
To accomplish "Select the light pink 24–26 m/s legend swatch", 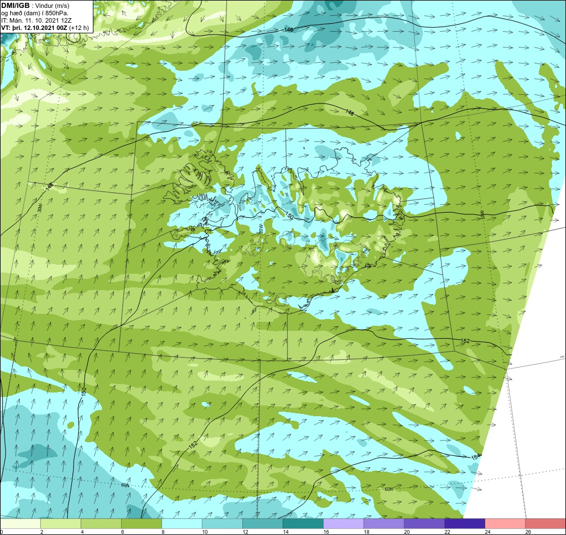I will tap(505, 524).
